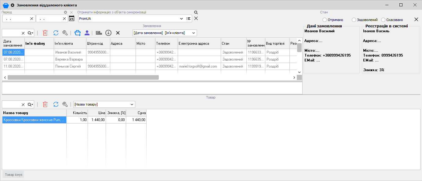Click the wrench settings icon in goods toolbar

(65, 104)
